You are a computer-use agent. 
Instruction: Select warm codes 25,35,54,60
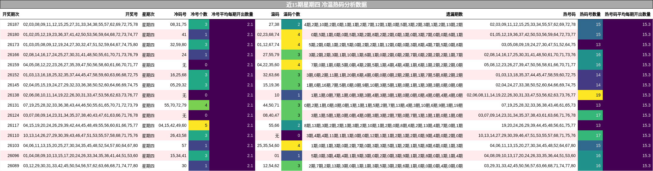click(x=268, y=145)
